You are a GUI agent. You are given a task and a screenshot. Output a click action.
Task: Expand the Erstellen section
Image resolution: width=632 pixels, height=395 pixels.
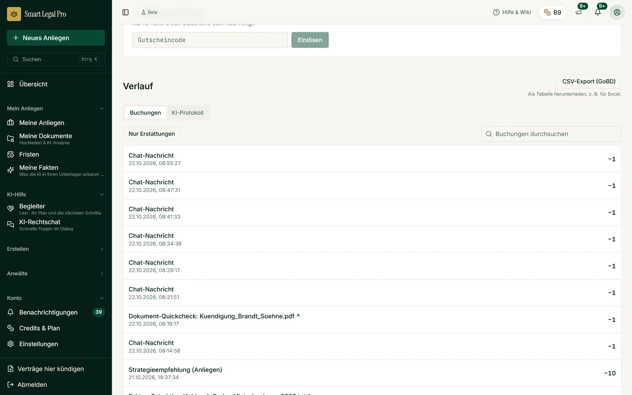click(x=56, y=249)
